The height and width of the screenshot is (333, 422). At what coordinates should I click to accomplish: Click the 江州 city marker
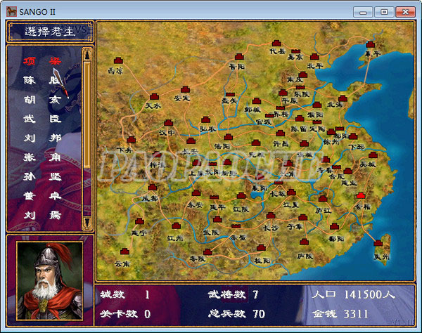pyautogui.click(x=177, y=226)
